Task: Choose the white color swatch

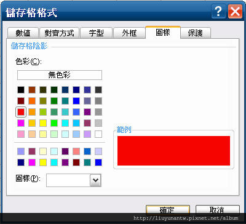Action: pos(98,134)
